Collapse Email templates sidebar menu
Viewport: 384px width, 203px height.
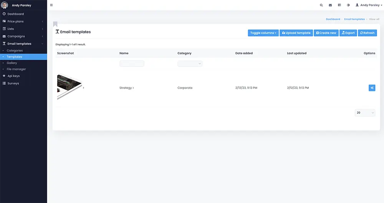(x=23, y=44)
